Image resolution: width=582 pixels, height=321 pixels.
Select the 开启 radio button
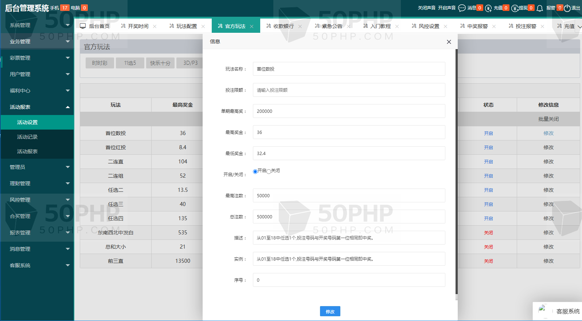click(255, 171)
